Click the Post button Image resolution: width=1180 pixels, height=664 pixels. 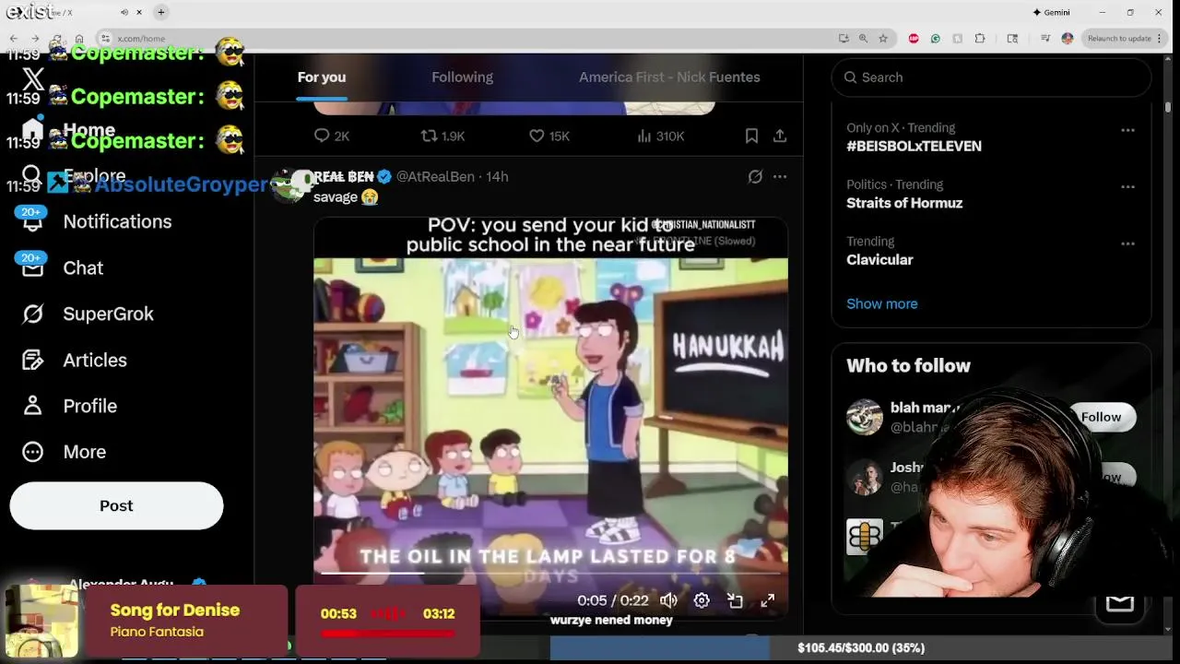click(116, 505)
